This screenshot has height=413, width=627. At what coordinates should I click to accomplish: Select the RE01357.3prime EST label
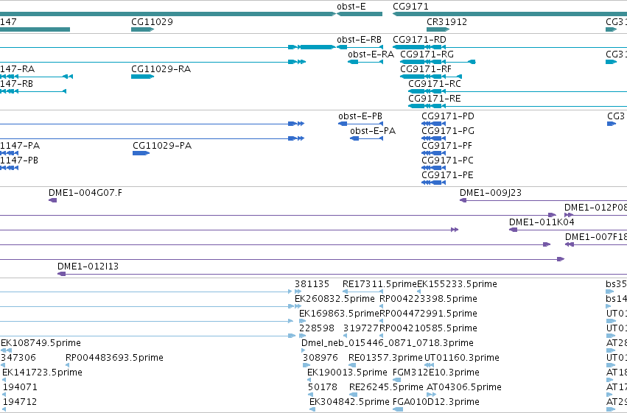coord(385,359)
